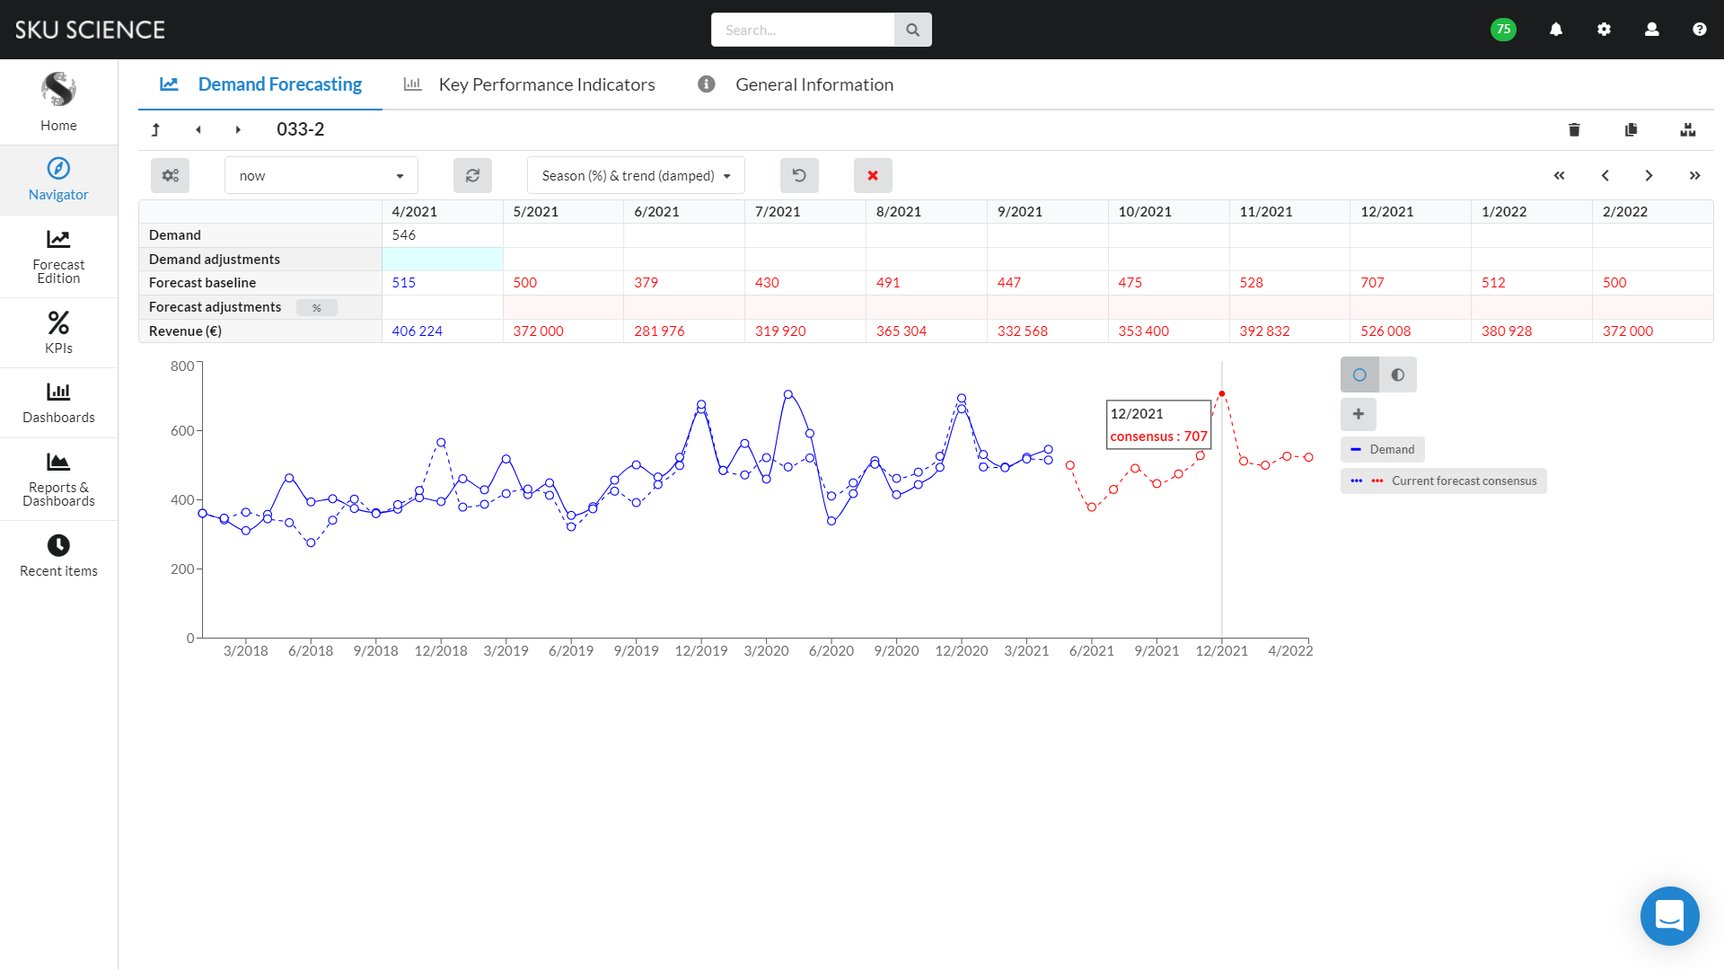Open the 'now' version dropdown

pos(321,176)
